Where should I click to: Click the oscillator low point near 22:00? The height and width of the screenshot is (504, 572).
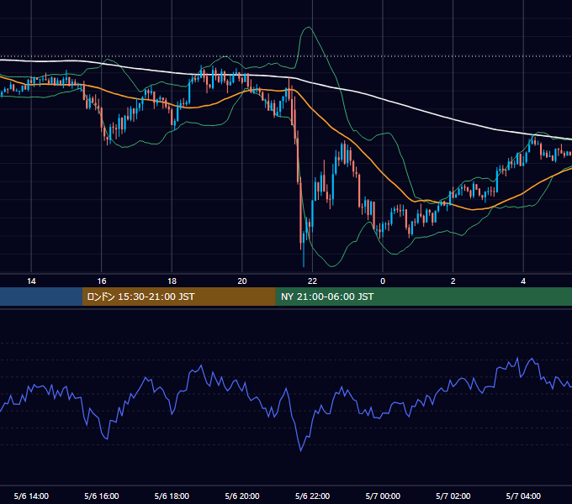(301, 451)
